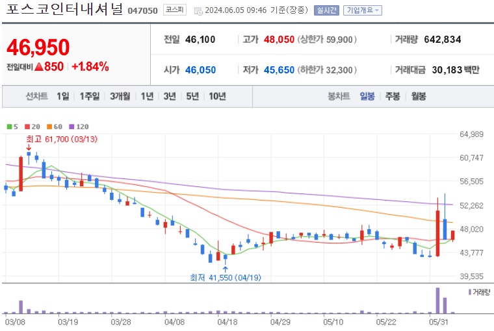
Task: Switch to 월봉 candlestick chart
Action: point(419,96)
